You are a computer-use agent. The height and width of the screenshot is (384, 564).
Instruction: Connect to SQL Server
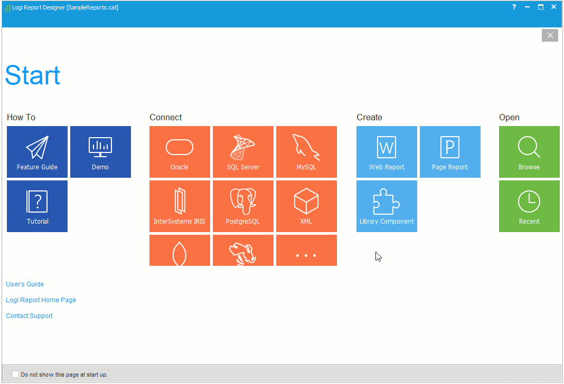[243, 152]
